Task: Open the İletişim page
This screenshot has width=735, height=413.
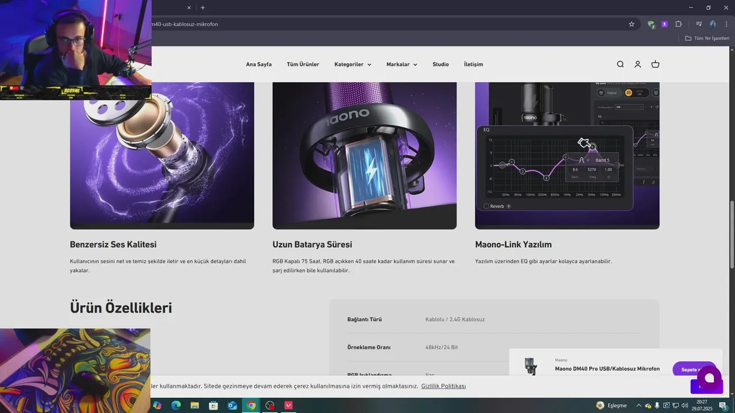Action: point(474,64)
